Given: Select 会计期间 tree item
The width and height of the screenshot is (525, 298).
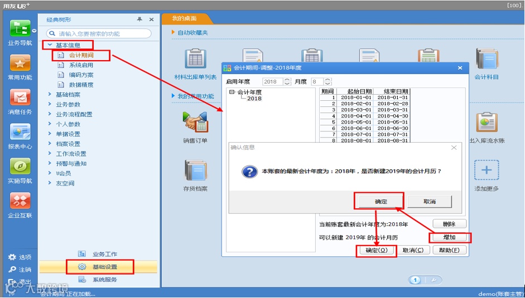Looking at the screenshot, I should (81, 55).
